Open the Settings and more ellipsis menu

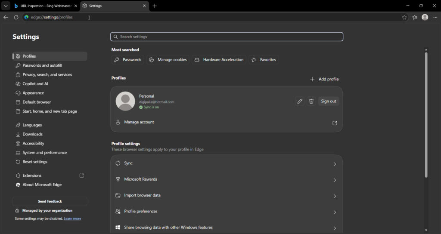(x=435, y=17)
